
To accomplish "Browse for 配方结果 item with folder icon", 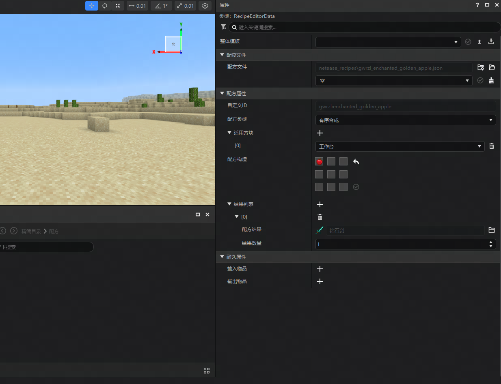I will [492, 230].
